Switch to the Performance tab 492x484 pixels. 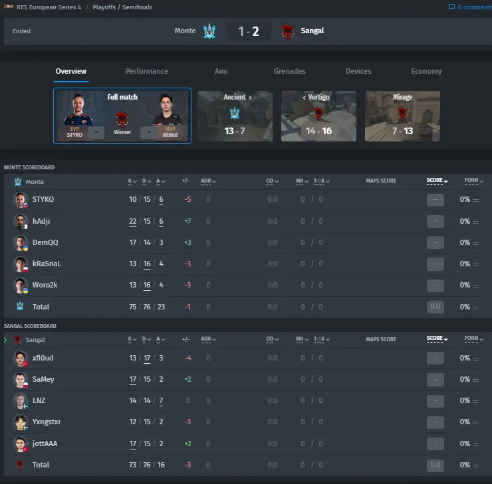[147, 71]
